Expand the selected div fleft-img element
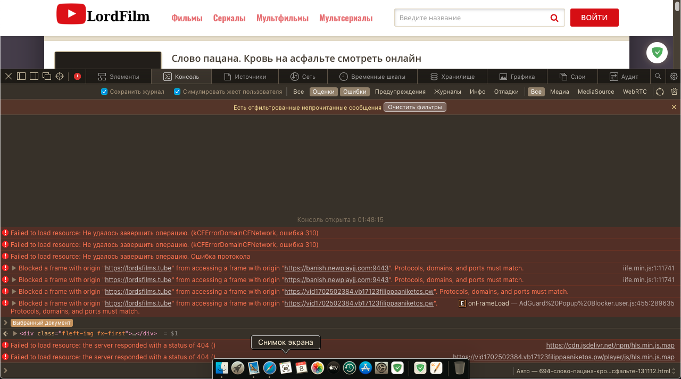Screen dimensions: 681x379 point(14,333)
